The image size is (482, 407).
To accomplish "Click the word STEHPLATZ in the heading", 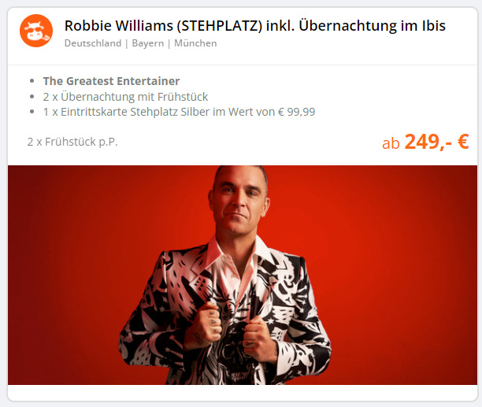I will click(x=220, y=25).
